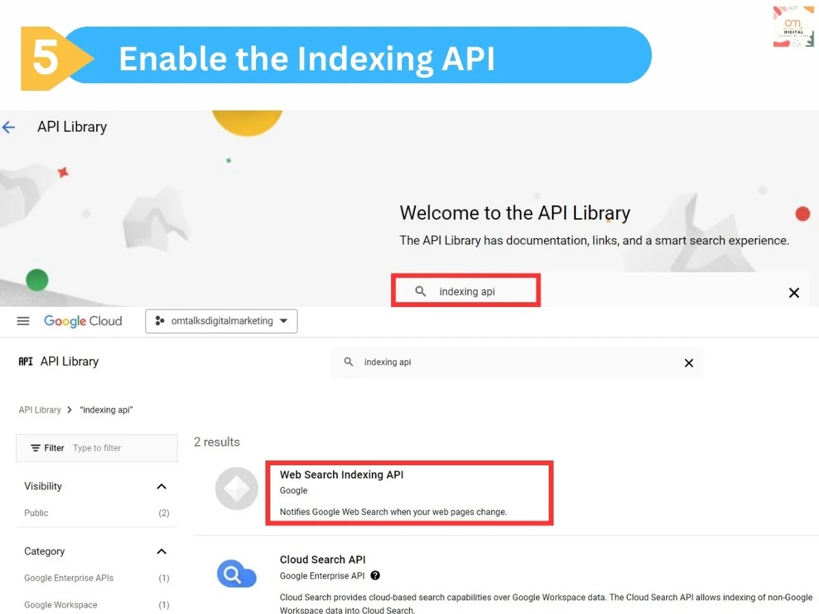Image resolution: width=819 pixels, height=614 pixels.
Task: Click the 'Type to filter' input field
Action: coord(97,448)
